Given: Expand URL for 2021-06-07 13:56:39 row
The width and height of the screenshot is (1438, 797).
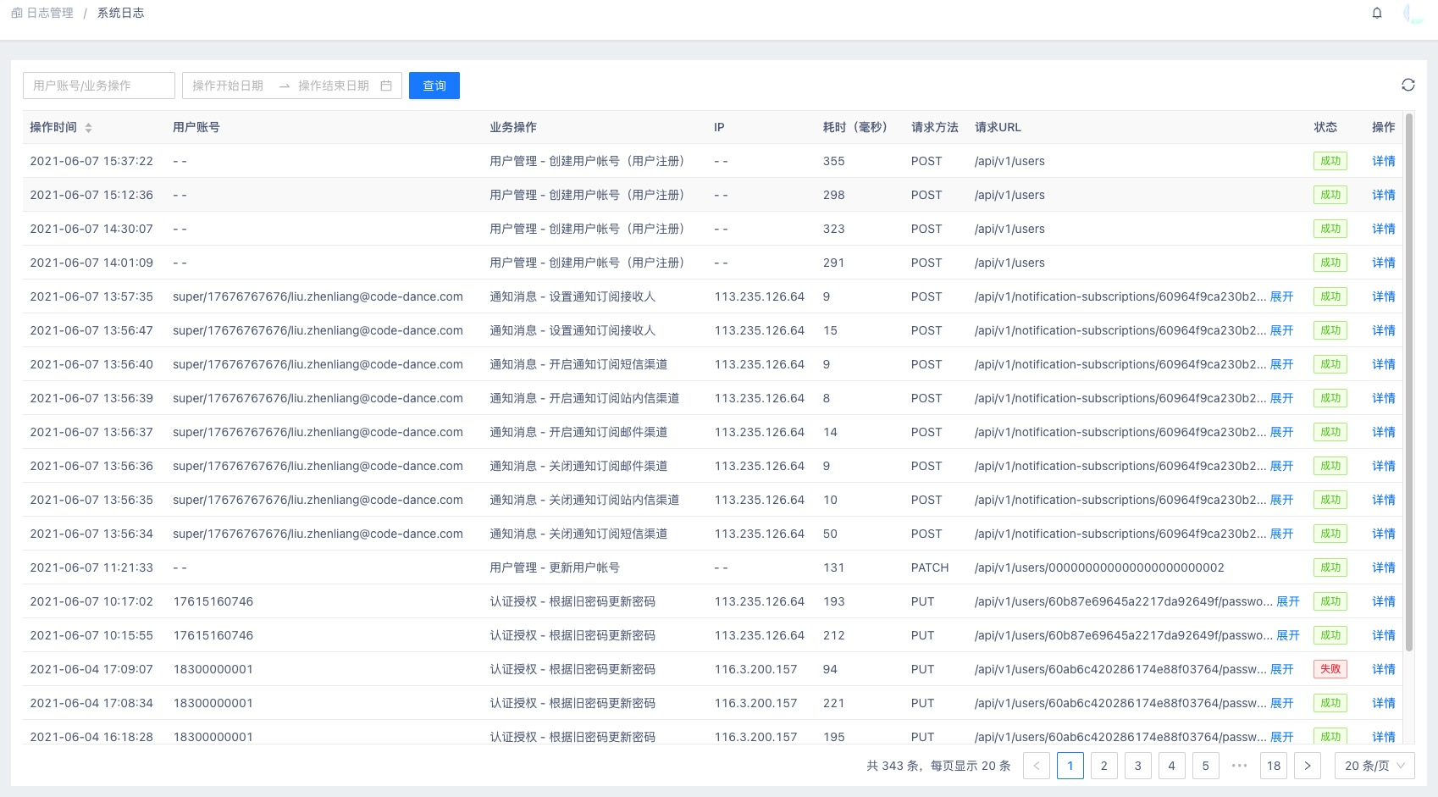Looking at the screenshot, I should pyautogui.click(x=1281, y=398).
